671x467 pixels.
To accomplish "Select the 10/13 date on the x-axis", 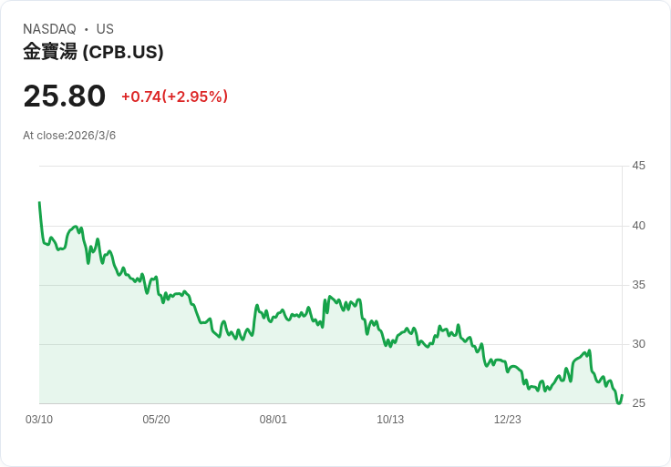I will click(x=390, y=420).
